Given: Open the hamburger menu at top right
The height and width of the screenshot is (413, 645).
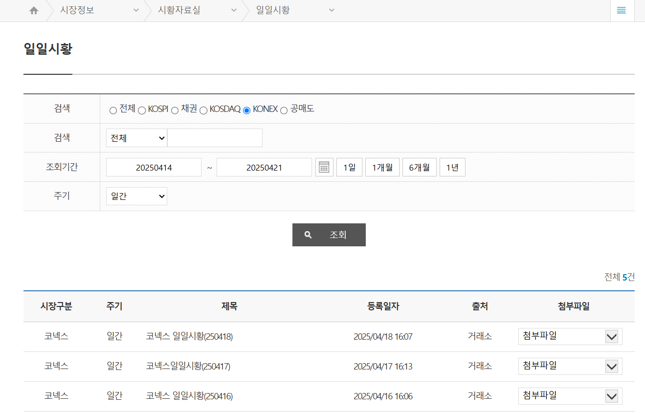Looking at the screenshot, I should (x=622, y=10).
